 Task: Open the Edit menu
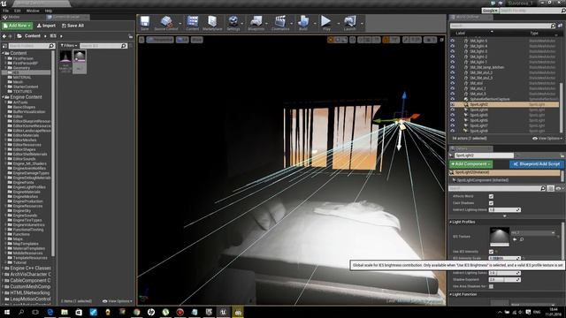[x=18, y=11]
